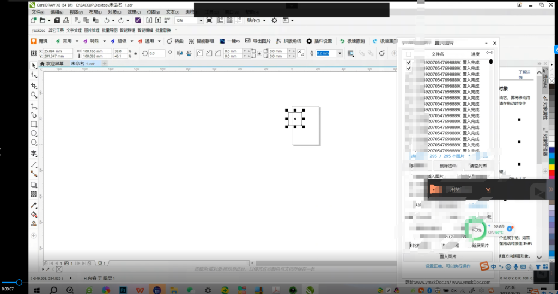Viewport: 558px width, 294px height.
Task: Click the Print icon in toolbar
Action: pyautogui.click(x=66, y=20)
